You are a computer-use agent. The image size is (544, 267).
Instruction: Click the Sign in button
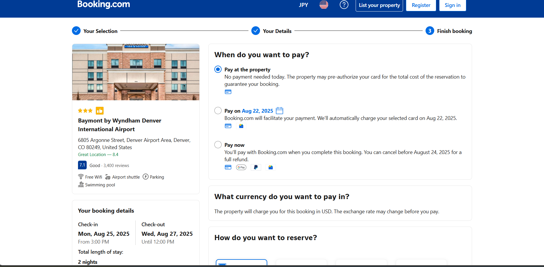452,5
